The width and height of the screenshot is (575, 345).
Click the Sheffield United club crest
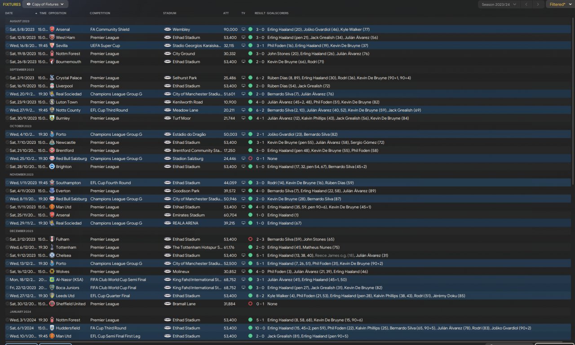point(52,304)
